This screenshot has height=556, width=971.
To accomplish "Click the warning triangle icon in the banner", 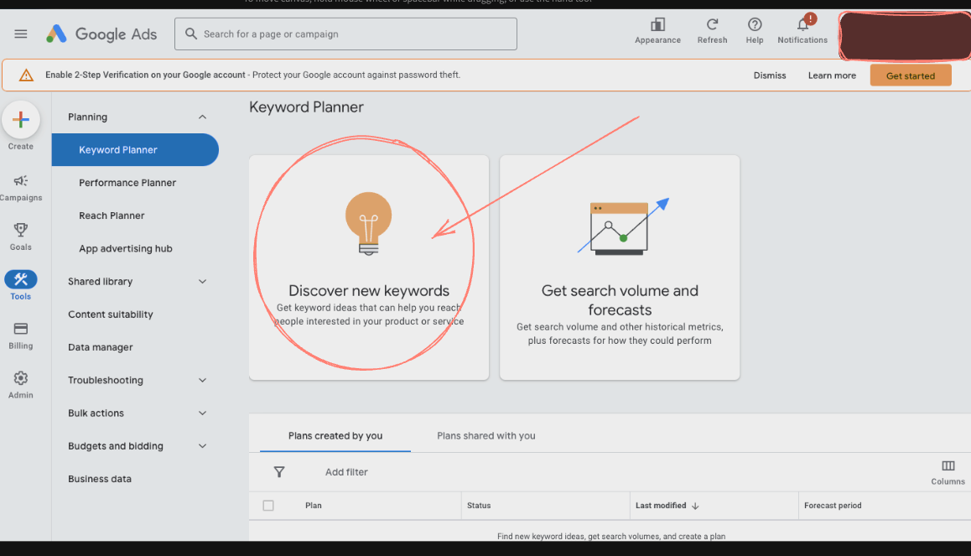I will click(26, 75).
